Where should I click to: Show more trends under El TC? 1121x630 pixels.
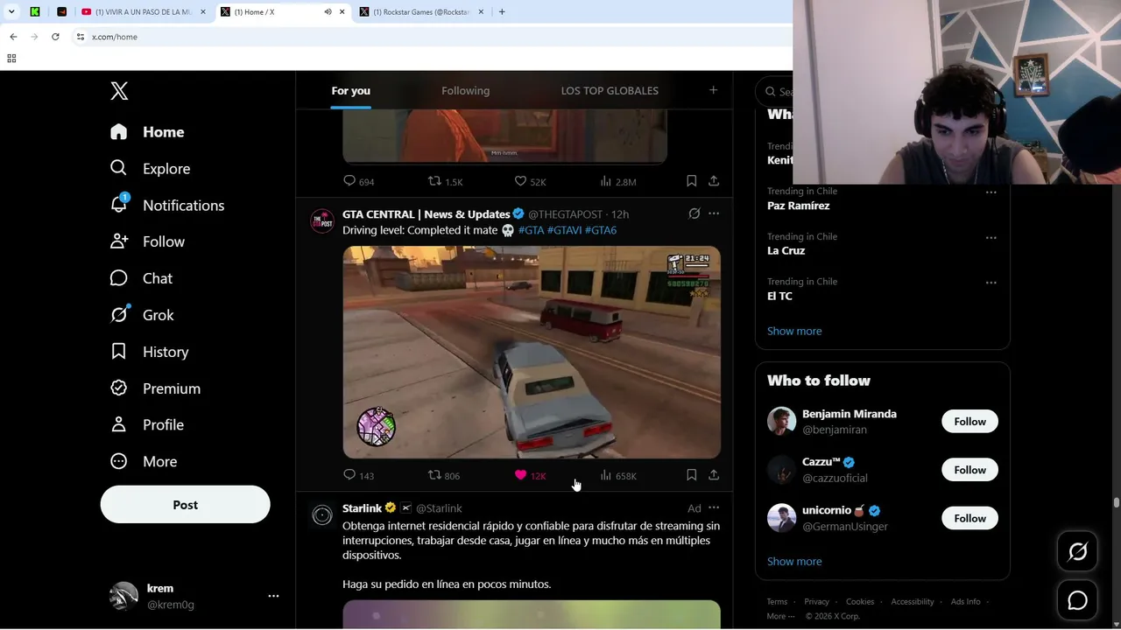pos(794,331)
